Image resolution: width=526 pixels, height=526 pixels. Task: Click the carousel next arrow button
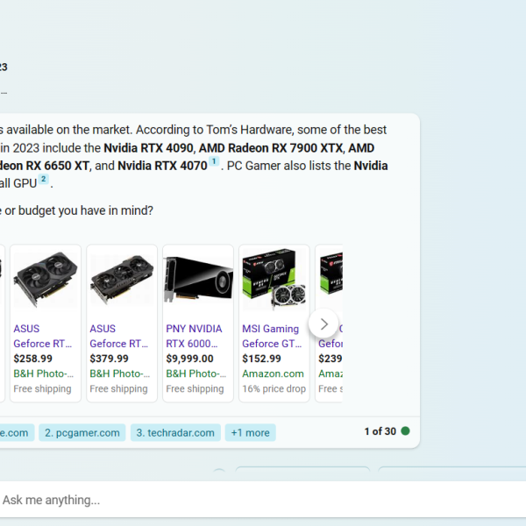323,323
